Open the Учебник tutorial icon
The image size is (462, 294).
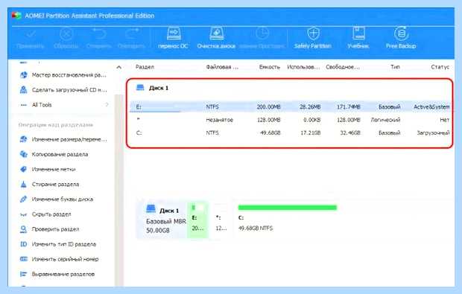click(358, 33)
